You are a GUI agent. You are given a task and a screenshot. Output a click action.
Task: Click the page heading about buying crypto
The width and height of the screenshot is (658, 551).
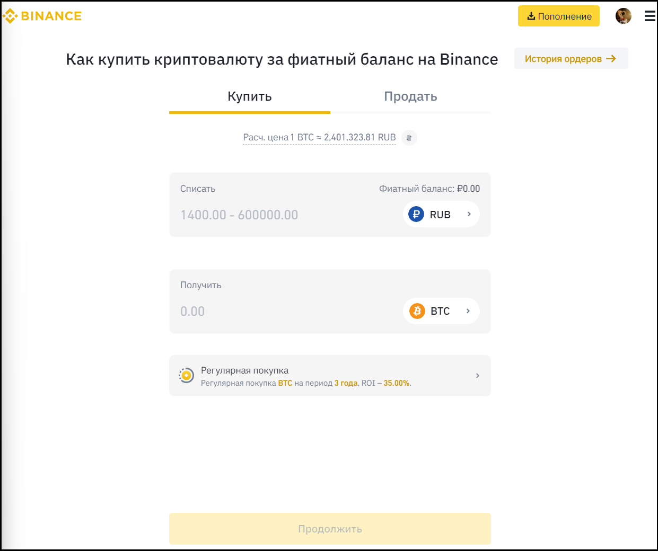[x=282, y=59]
